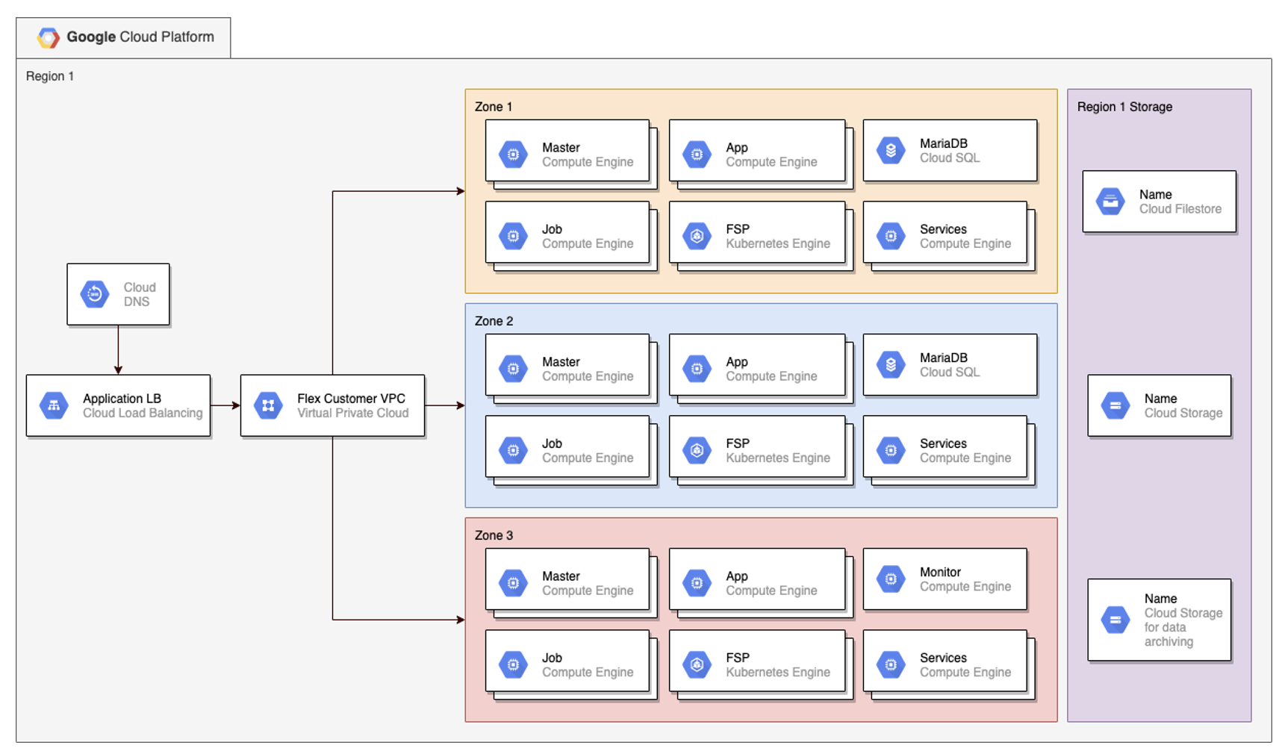Select the Application LB label
Viewport: 1282px width, 754px height.
122,399
